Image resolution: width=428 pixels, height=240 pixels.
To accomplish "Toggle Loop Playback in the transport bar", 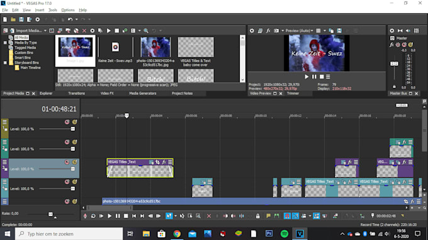I will [x=93, y=216].
